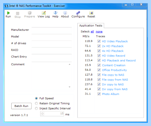Click the # of drives field
Screen dimensions: 151x126
(x=51, y=43)
